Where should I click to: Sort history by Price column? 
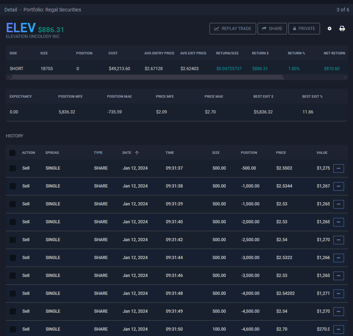pyautogui.click(x=281, y=153)
